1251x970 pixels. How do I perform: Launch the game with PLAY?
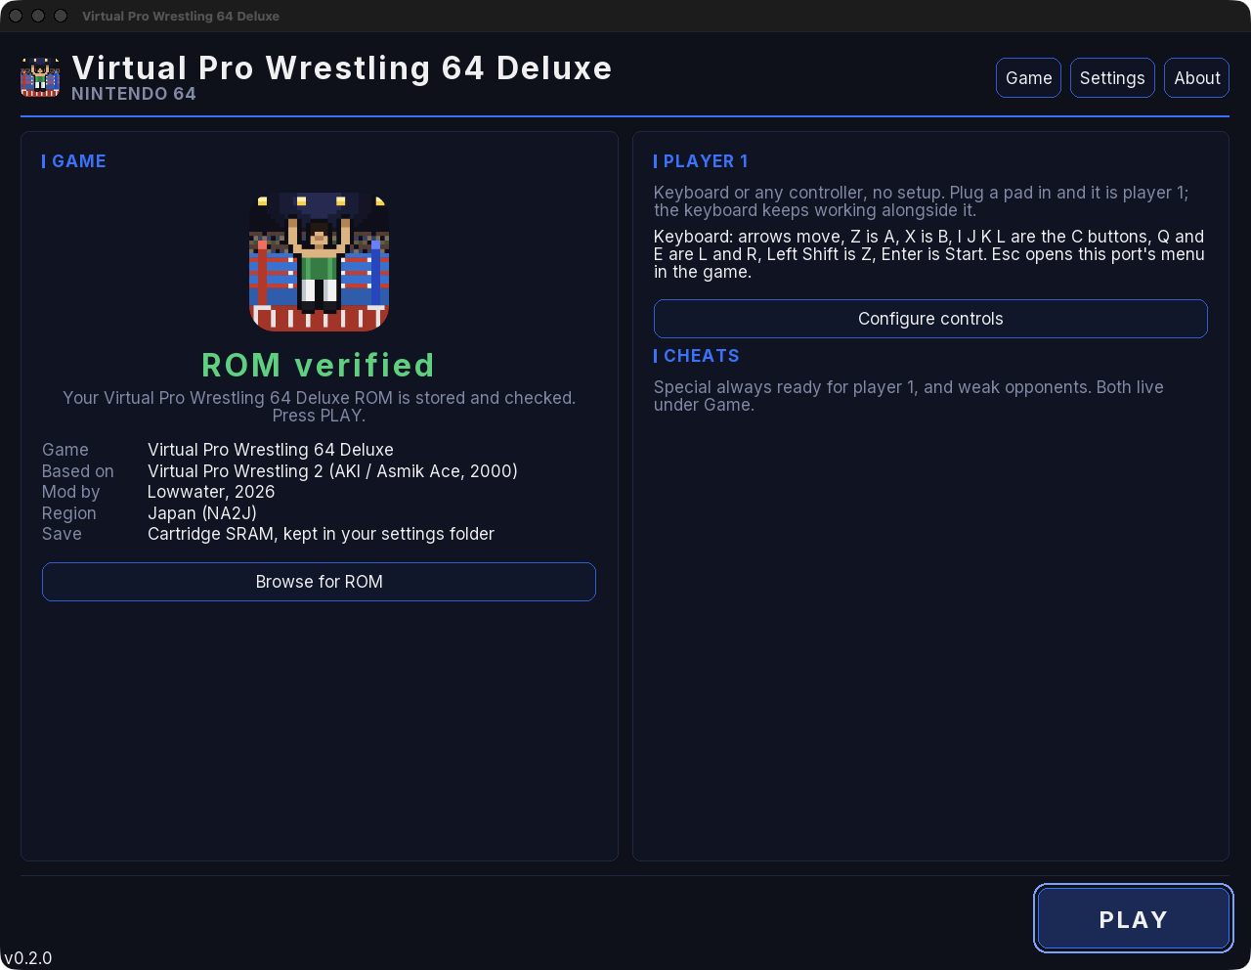pos(1134,919)
